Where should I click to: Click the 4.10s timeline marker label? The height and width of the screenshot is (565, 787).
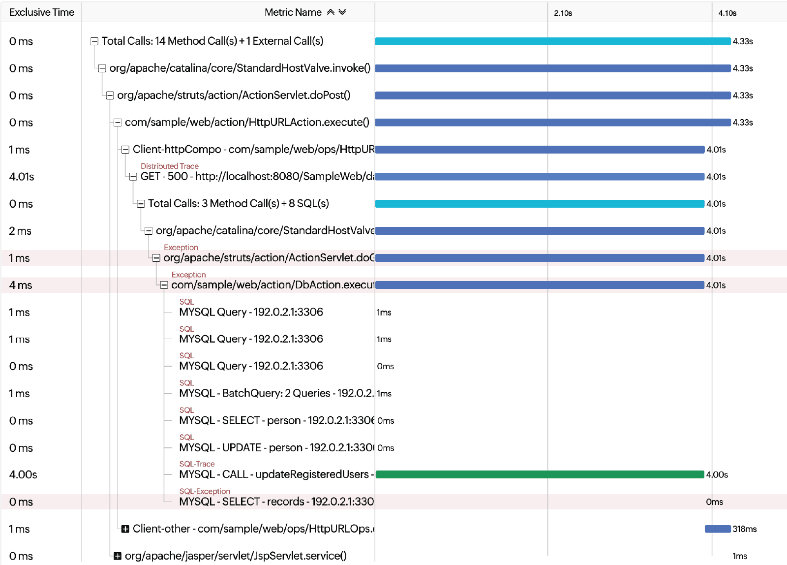click(x=727, y=13)
